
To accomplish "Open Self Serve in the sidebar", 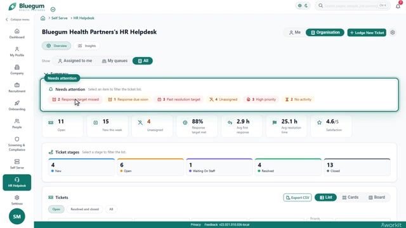I will 17,164.
